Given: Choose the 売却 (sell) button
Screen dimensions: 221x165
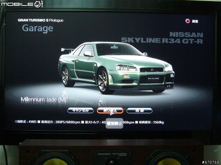Looking at the screenshot, I should click(x=140, y=111).
